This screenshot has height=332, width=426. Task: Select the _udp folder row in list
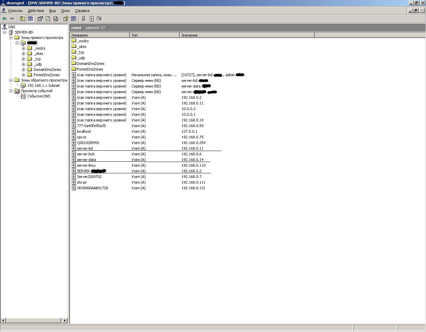coord(78,58)
